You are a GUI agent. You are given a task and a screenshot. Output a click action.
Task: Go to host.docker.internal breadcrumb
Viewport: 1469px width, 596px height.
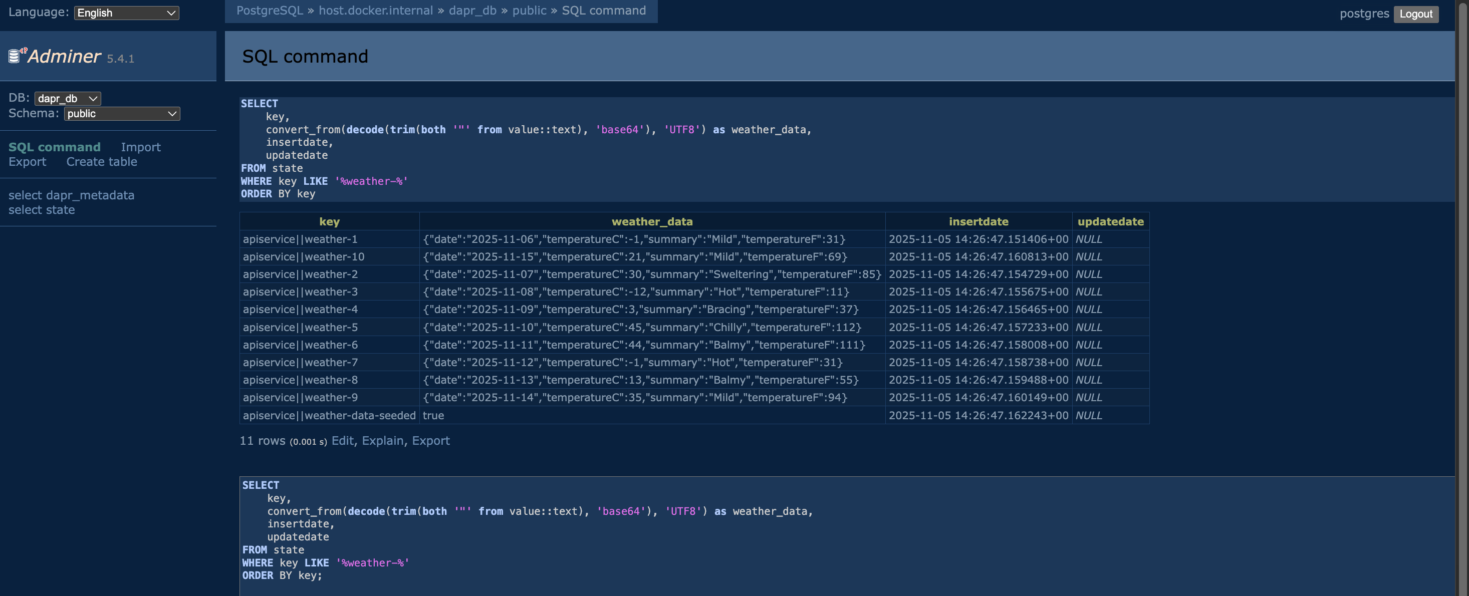click(375, 10)
